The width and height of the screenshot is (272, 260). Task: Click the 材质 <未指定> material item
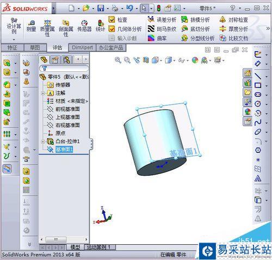point(67,101)
